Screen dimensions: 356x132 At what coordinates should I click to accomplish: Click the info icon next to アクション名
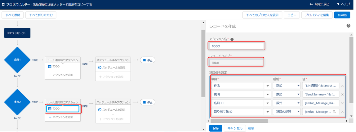232,39
